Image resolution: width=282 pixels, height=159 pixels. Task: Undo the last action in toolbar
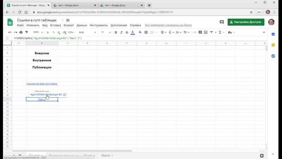(x=10, y=32)
